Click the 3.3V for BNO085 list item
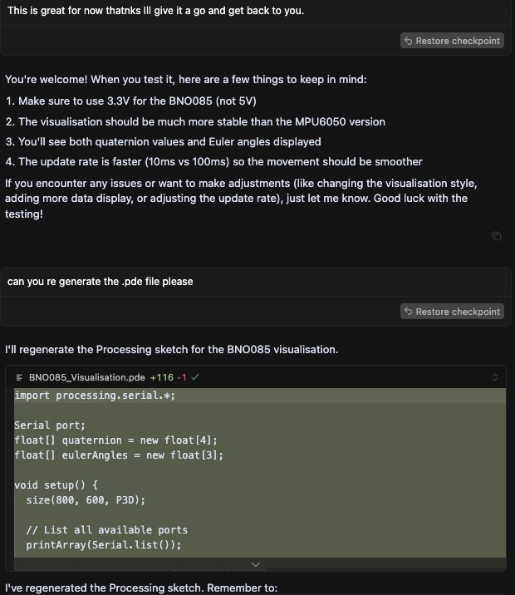Image resolution: width=515 pixels, height=595 pixels. 131,101
